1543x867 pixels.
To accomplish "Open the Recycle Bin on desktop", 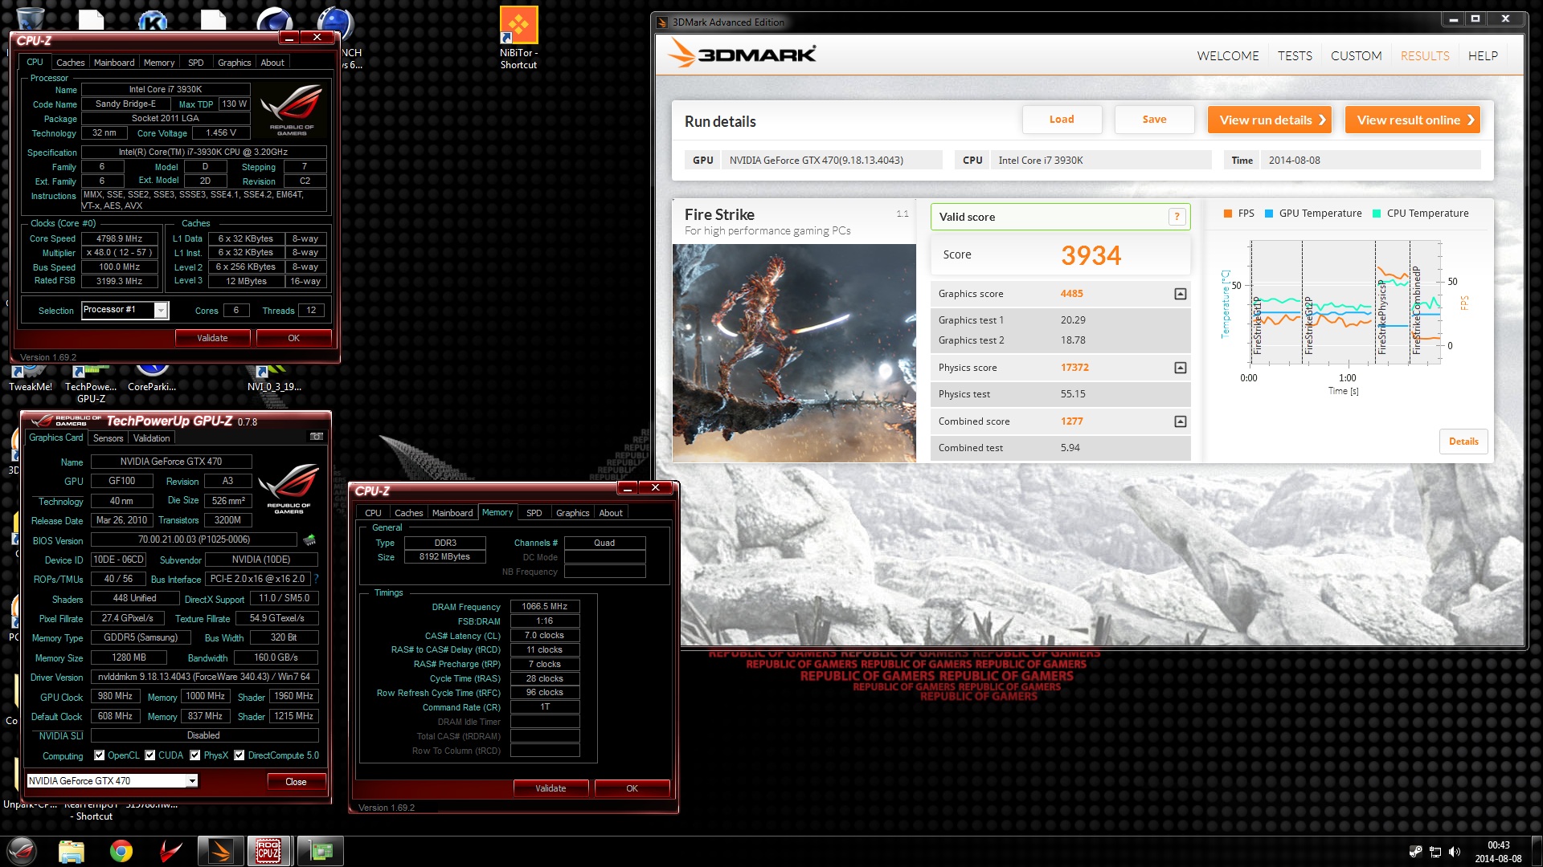I will click(30, 18).
